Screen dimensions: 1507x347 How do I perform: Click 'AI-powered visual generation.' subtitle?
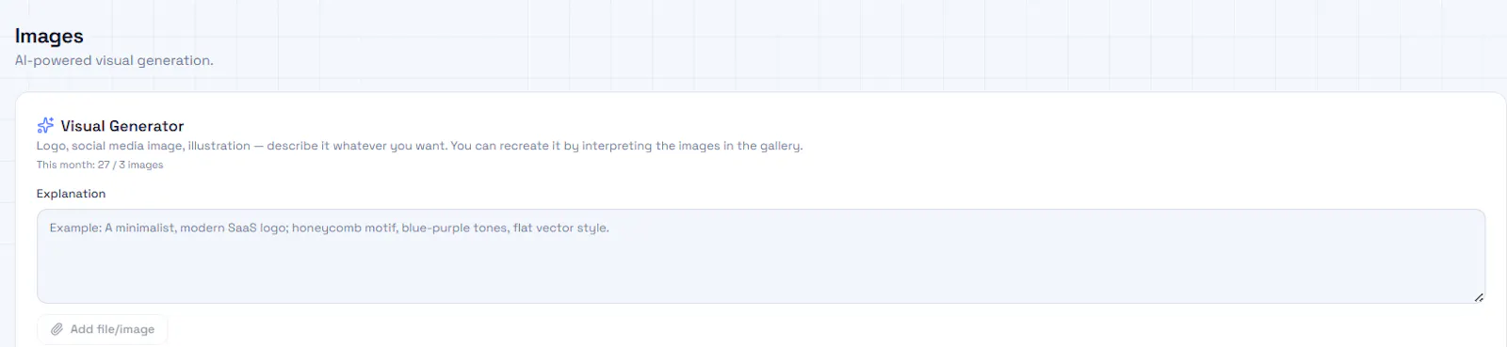(114, 60)
